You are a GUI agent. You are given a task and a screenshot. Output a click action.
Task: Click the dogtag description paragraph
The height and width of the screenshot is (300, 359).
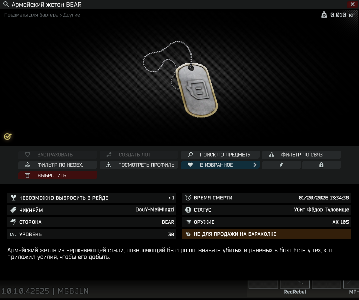(170, 254)
